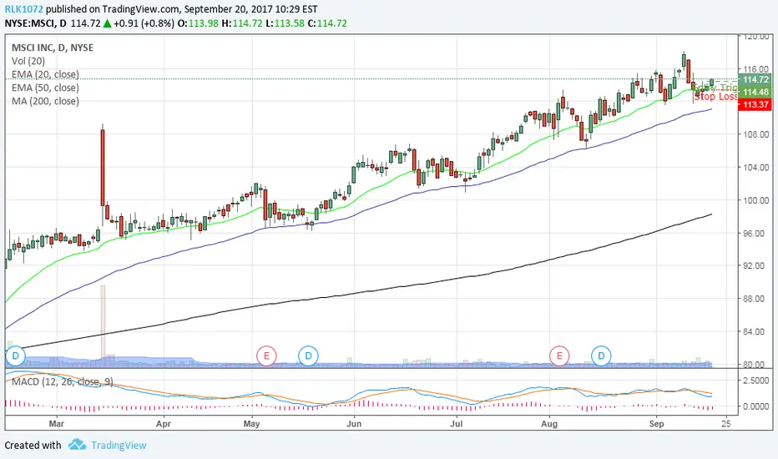Open the earnings marker in early August
The width and height of the screenshot is (778, 459).
(x=559, y=356)
